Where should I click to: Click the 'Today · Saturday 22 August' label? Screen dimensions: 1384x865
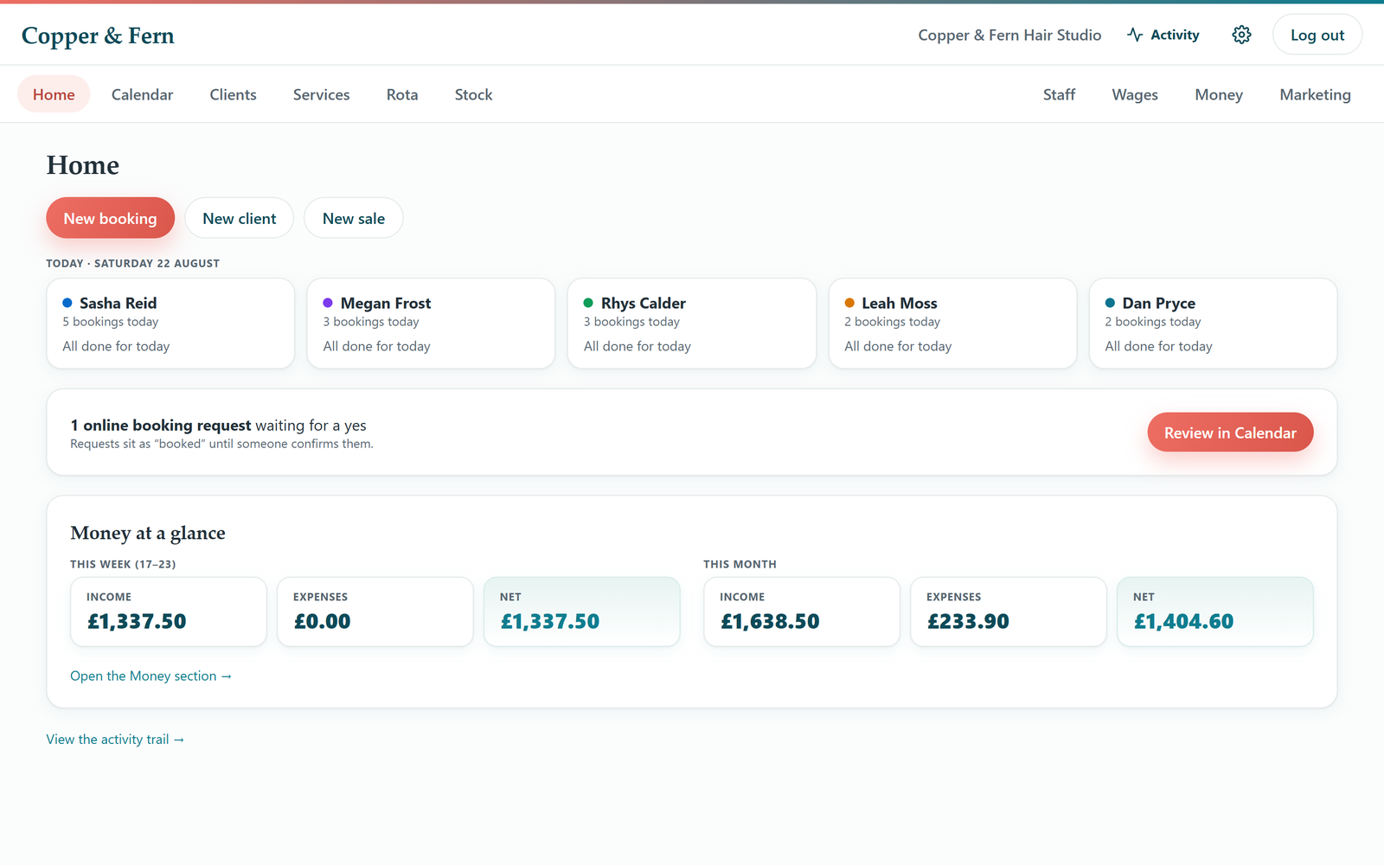coord(133,263)
